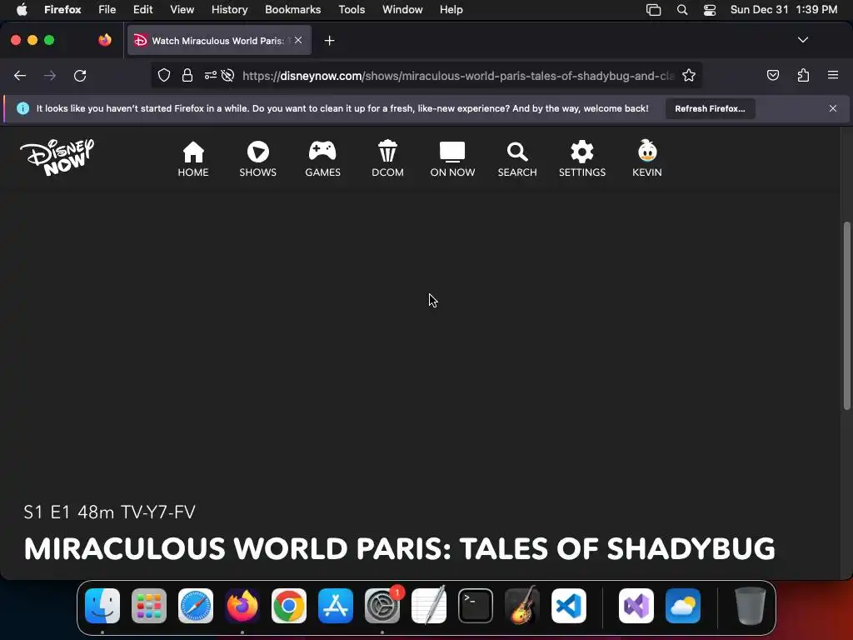Launch Visual Studio Code from the Dock

click(568, 606)
